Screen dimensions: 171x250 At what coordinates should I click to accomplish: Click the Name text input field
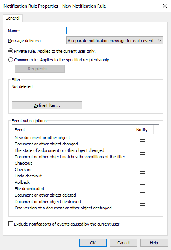click(115, 30)
